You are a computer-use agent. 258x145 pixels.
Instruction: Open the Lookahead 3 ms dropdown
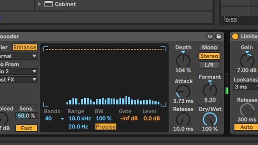(246, 87)
